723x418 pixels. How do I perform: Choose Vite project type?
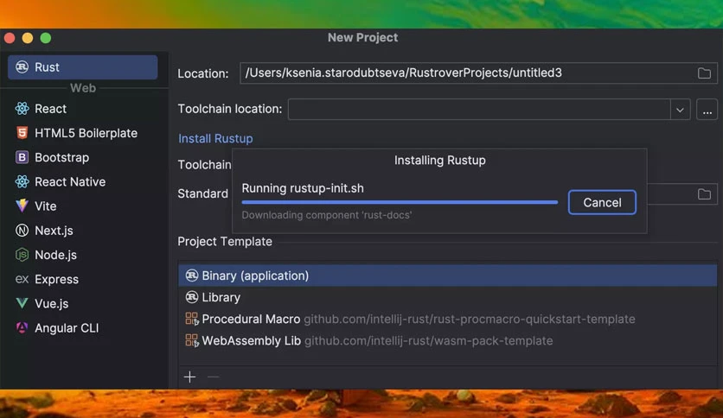[83, 206]
